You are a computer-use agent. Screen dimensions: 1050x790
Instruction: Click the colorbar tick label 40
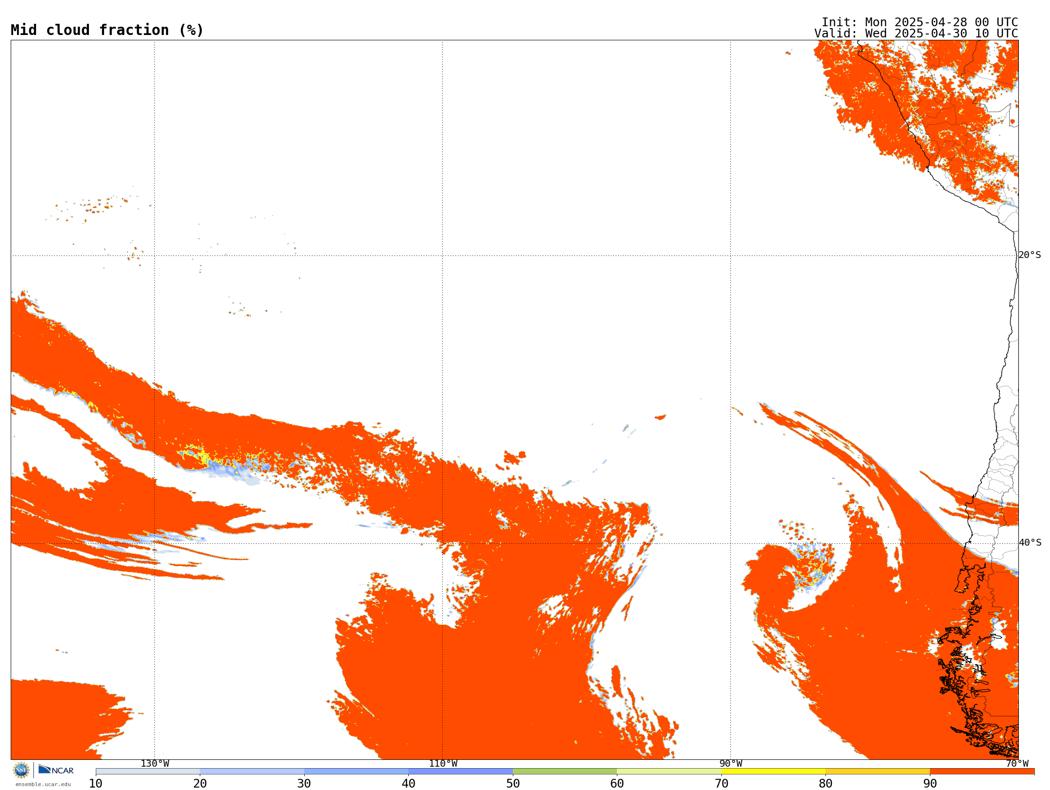click(x=408, y=784)
